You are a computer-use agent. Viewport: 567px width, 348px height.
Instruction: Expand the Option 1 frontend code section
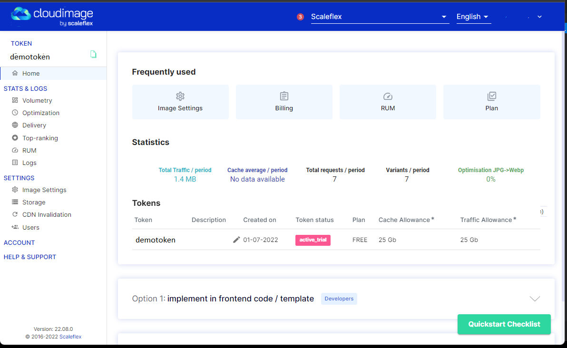[x=535, y=299]
